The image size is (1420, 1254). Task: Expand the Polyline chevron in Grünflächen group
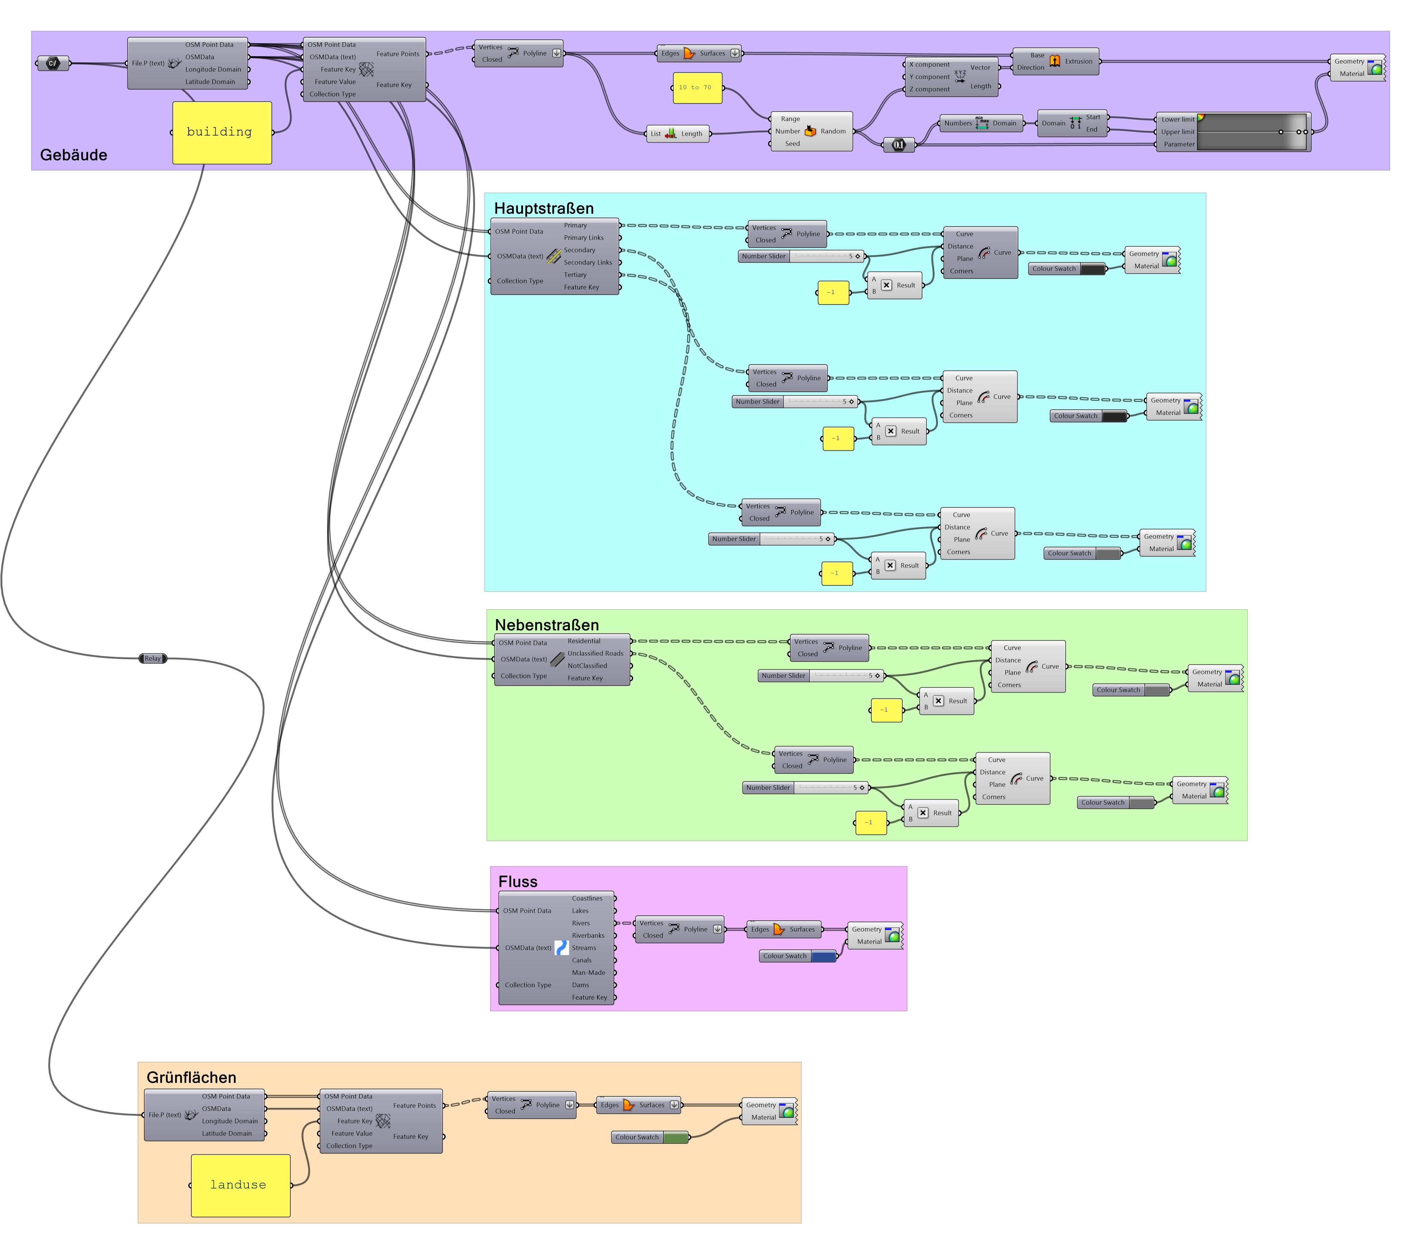pos(570,1105)
